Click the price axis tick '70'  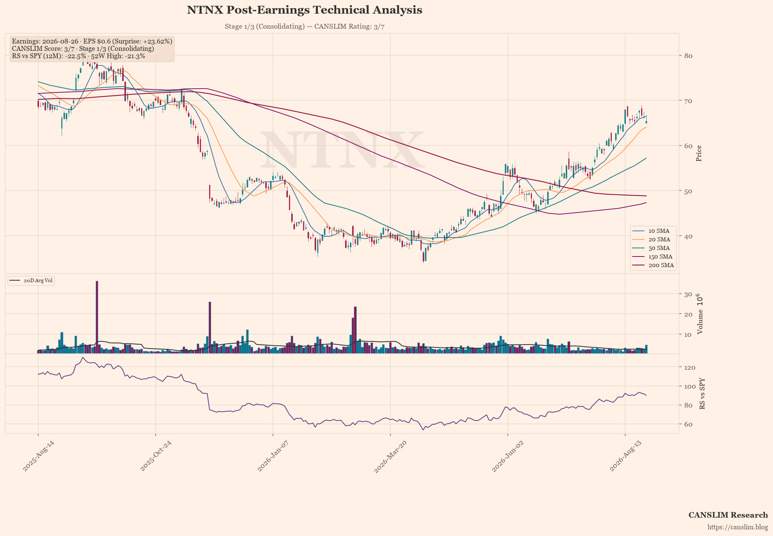click(x=688, y=101)
